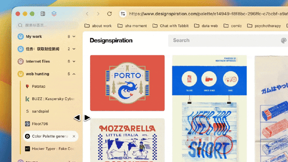The height and width of the screenshot is (162, 288).
Task: Toggle the sidebar panel icon
Action: tap(43, 14)
